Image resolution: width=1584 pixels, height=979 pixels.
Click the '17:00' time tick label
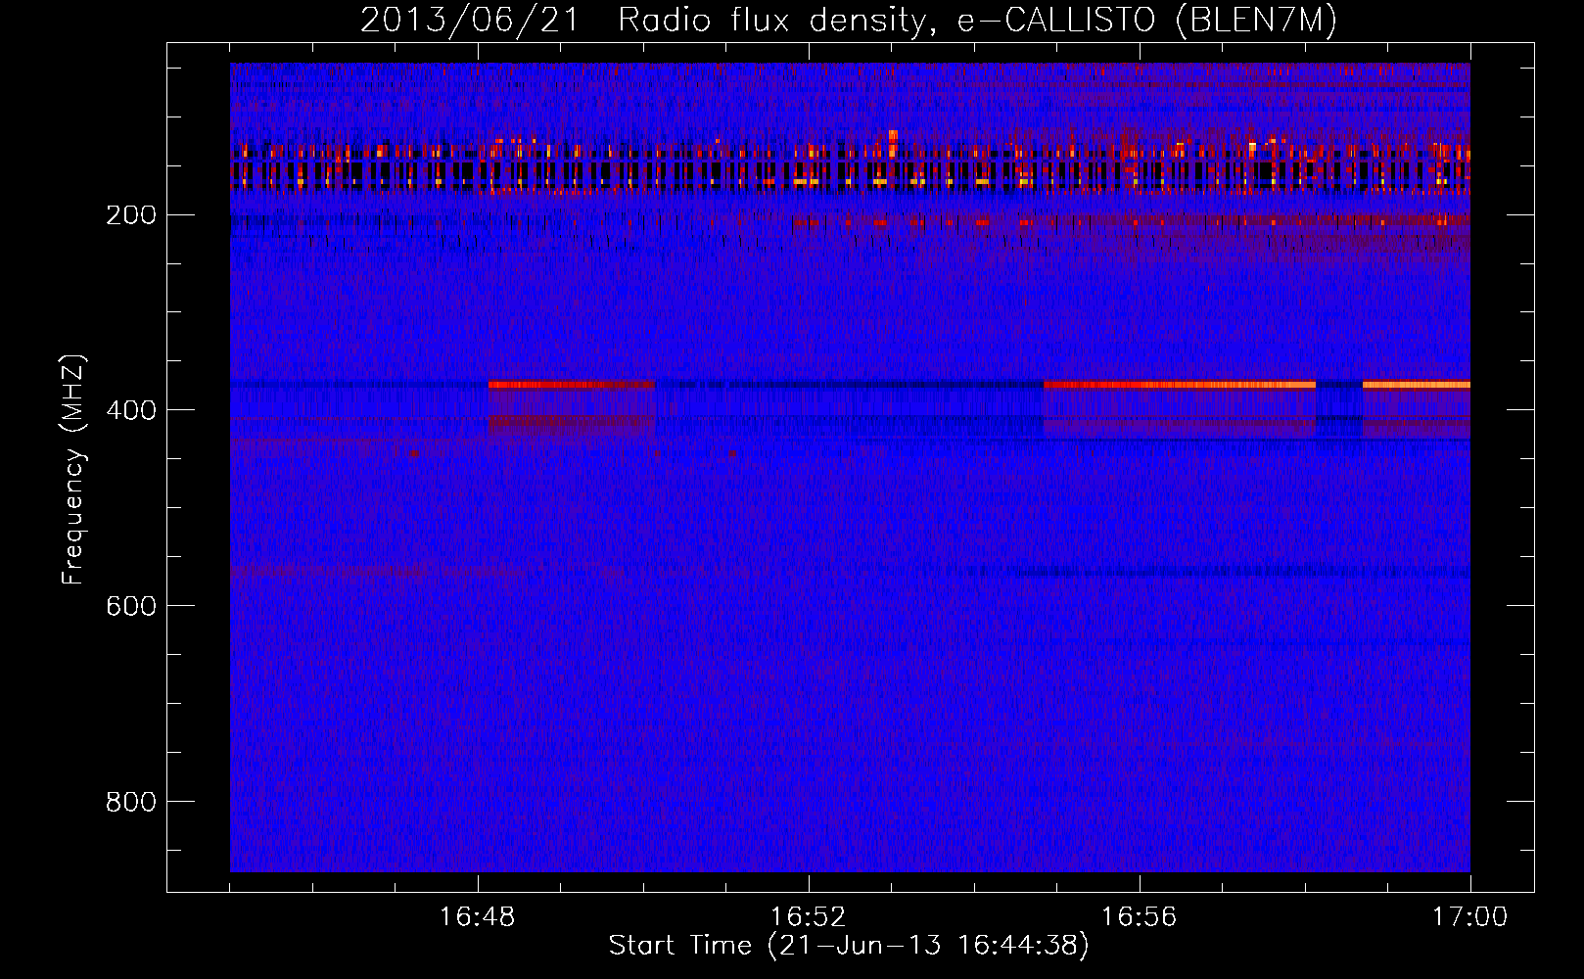(1469, 917)
